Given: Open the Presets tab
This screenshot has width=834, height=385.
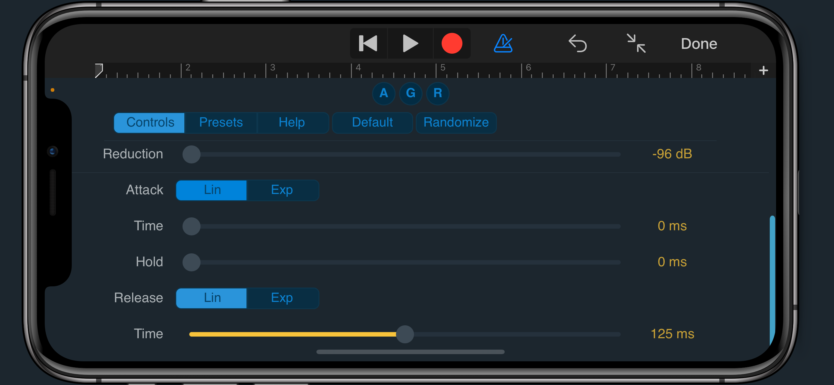Looking at the screenshot, I should [x=221, y=123].
